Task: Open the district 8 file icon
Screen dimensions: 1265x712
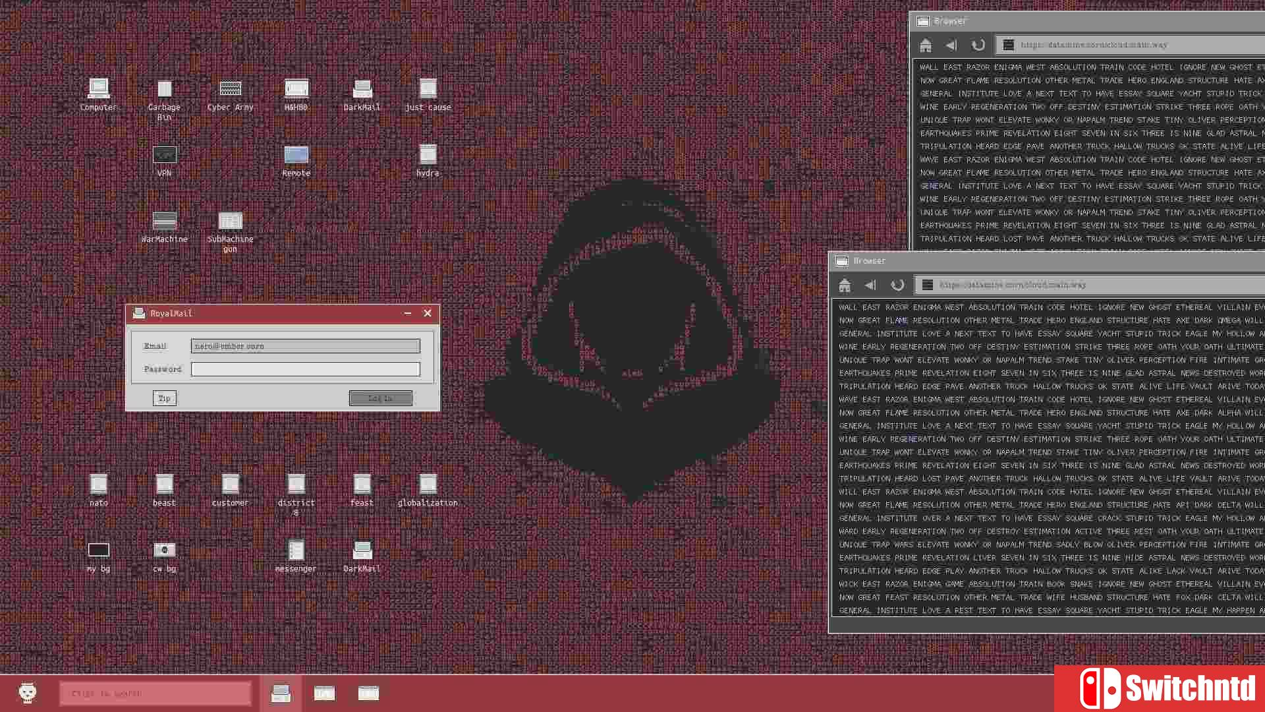Action: [x=296, y=495]
